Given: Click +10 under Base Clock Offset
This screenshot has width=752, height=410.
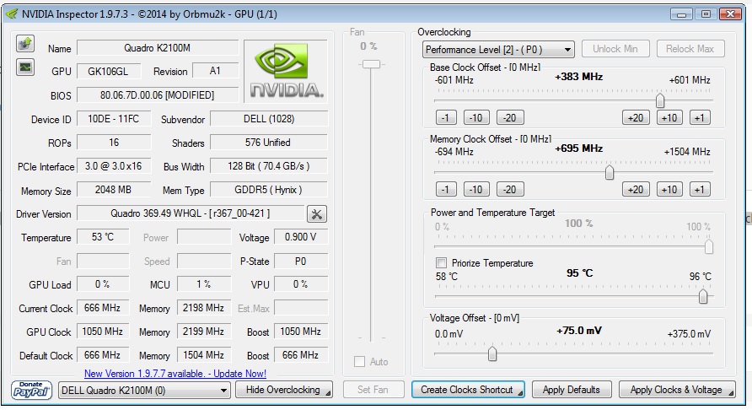Looking at the screenshot, I should tap(669, 117).
